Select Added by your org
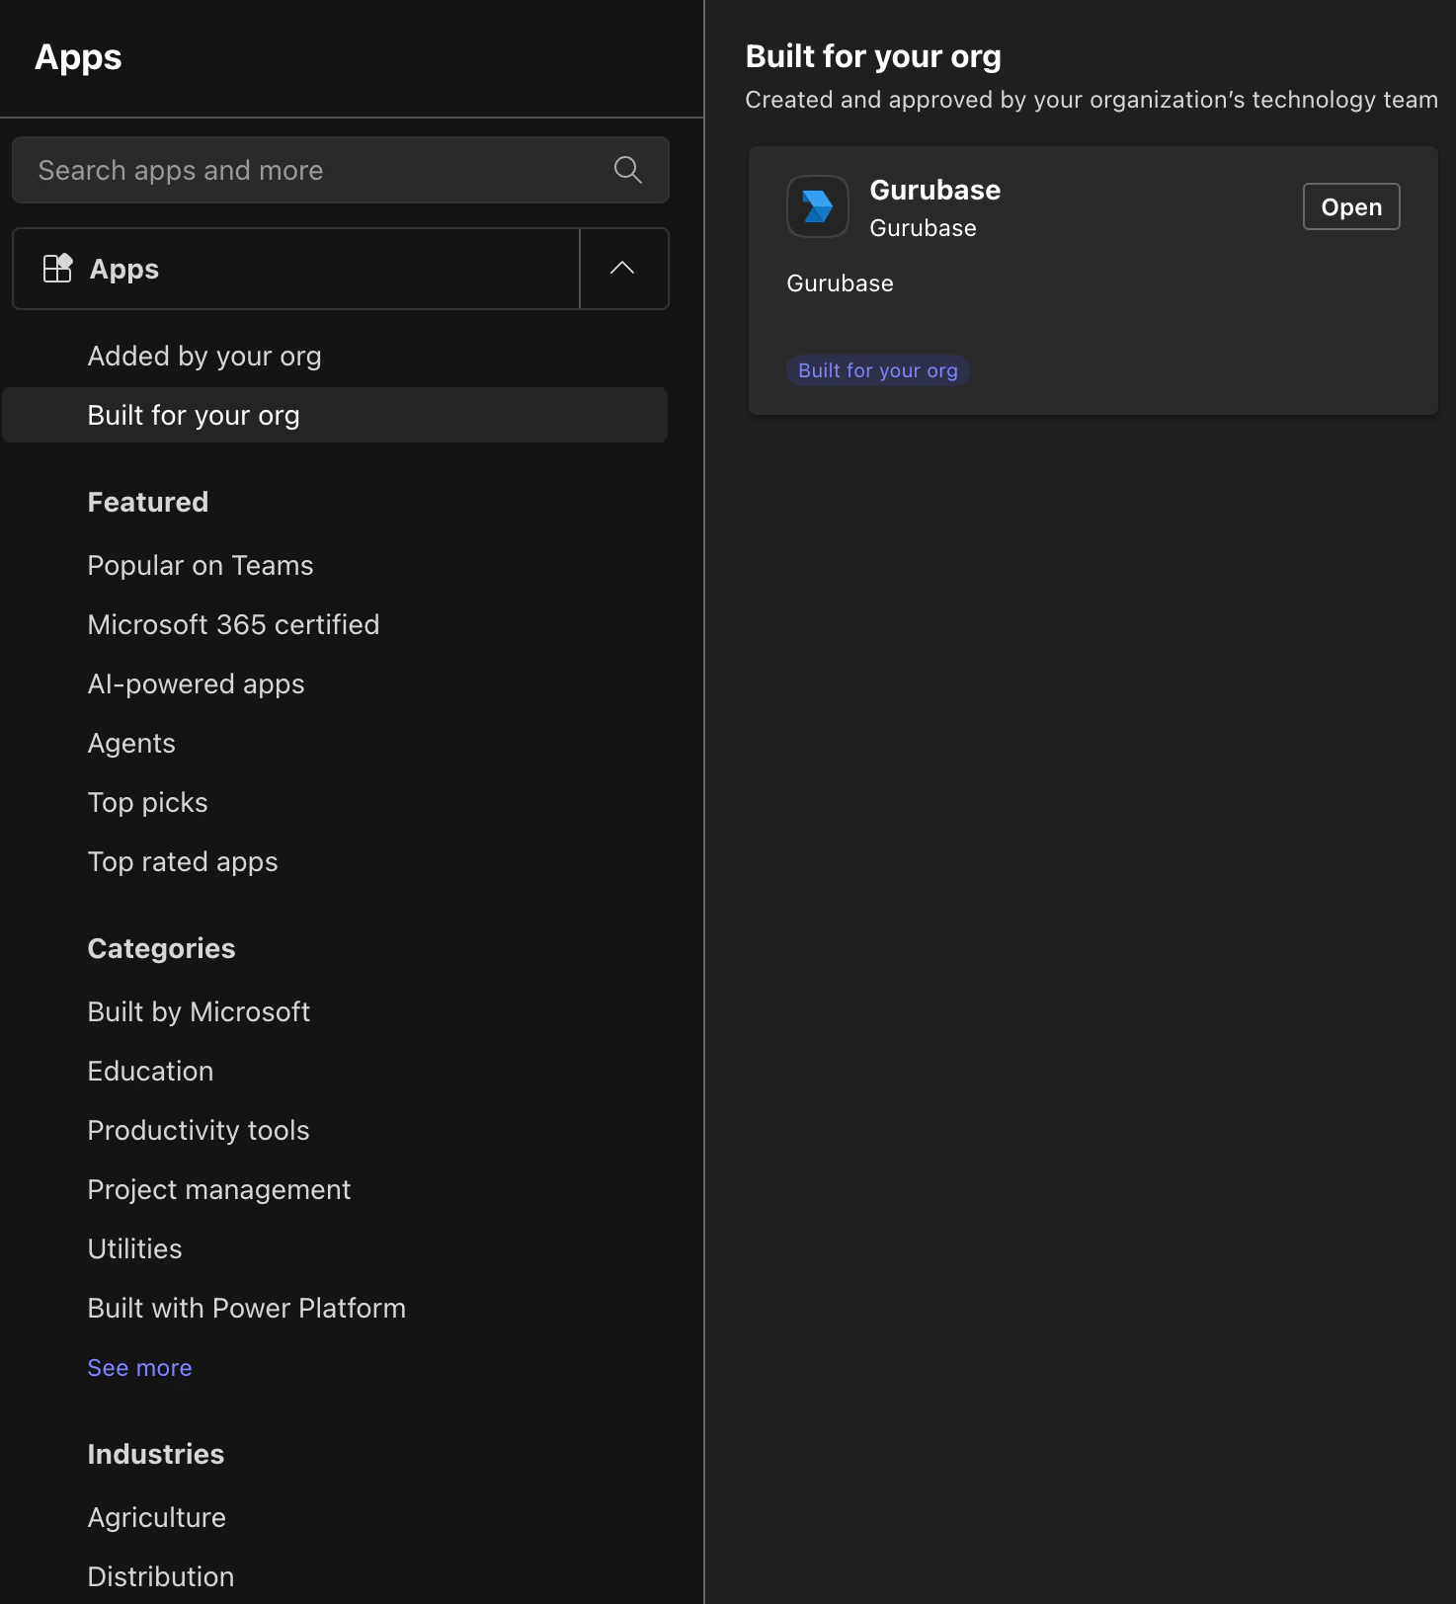 [204, 356]
